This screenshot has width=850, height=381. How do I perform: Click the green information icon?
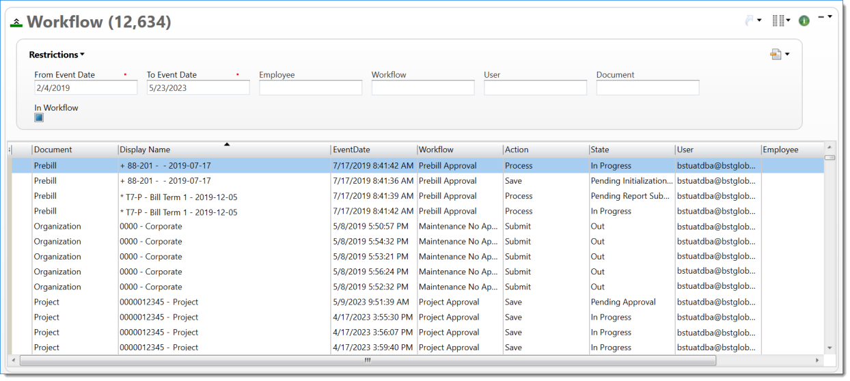tap(804, 21)
